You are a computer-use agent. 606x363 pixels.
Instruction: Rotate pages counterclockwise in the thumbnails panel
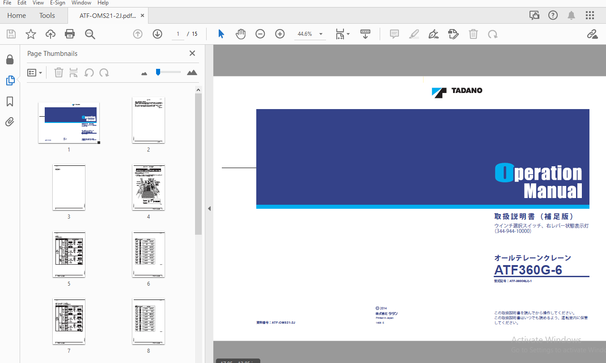click(89, 72)
